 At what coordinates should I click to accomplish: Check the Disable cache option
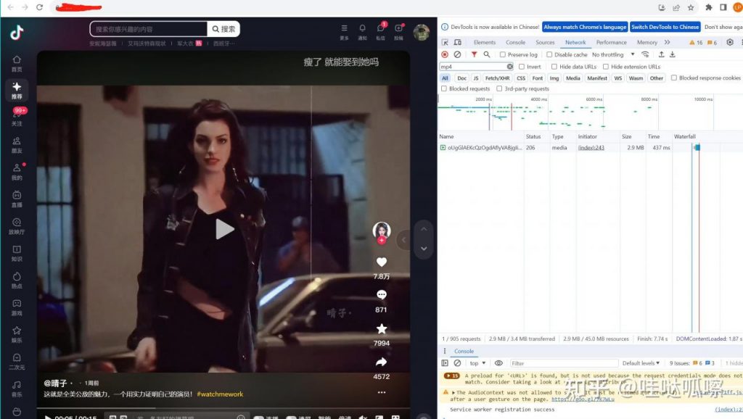(x=550, y=54)
